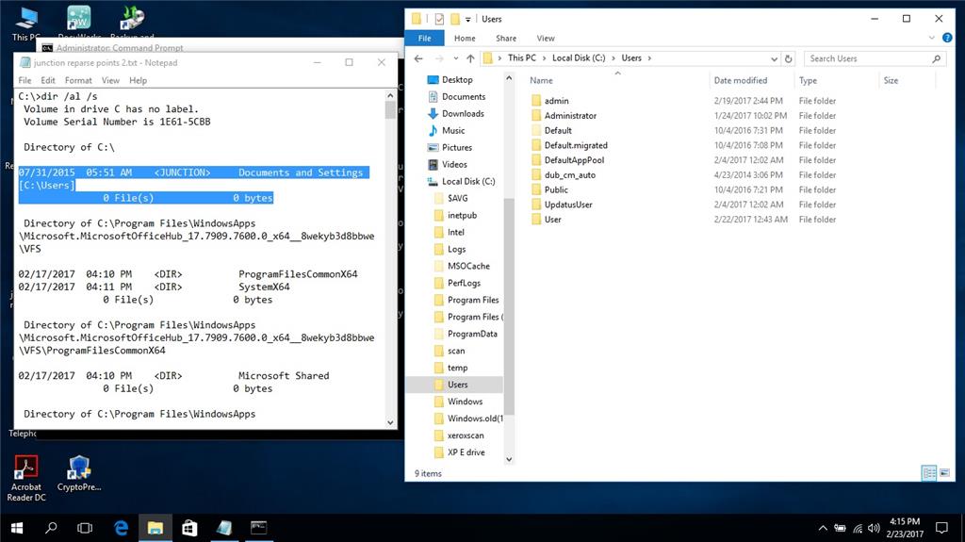Open the Explorer View ribbon tab

pos(546,39)
